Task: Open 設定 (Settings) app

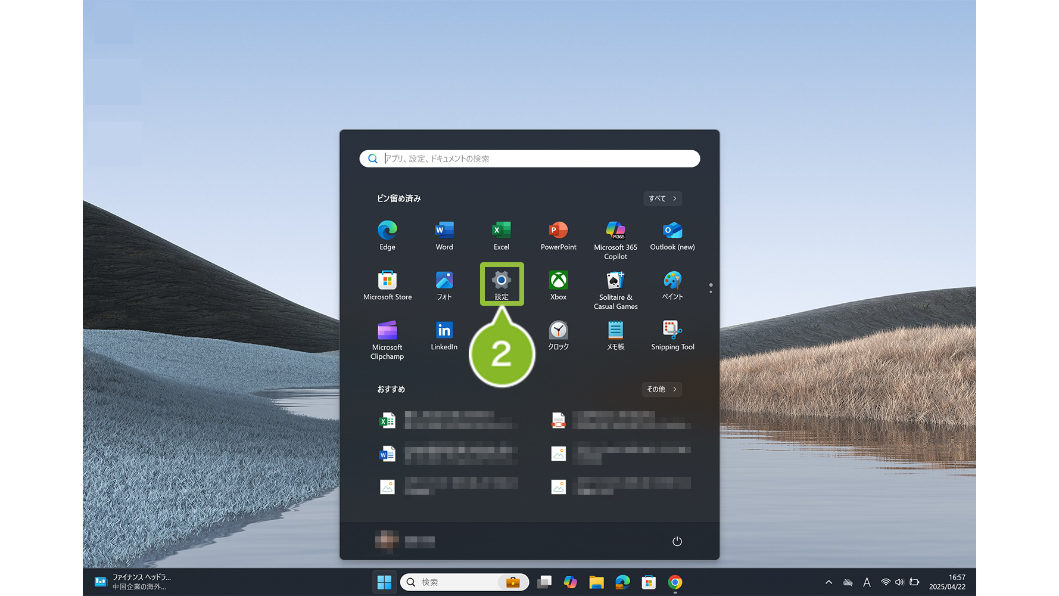Action: pyautogui.click(x=502, y=284)
